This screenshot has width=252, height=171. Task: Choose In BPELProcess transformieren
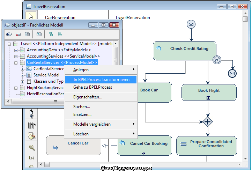pos(101,80)
